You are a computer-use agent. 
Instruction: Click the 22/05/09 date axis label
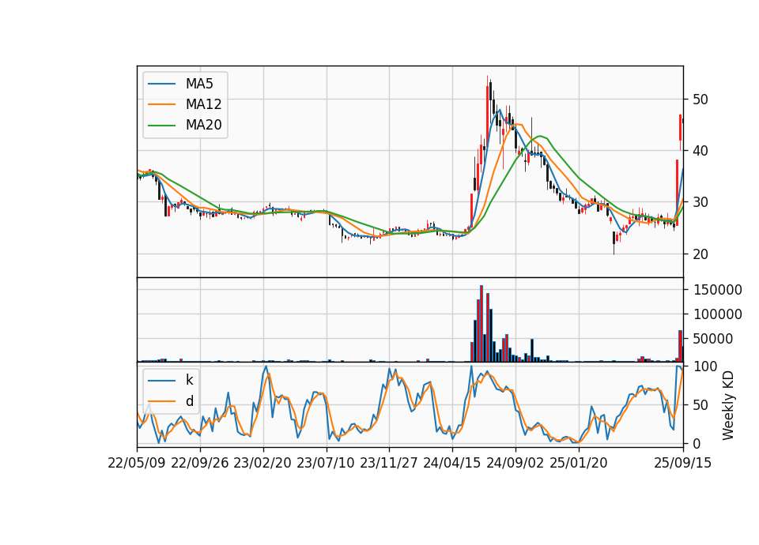point(137,463)
